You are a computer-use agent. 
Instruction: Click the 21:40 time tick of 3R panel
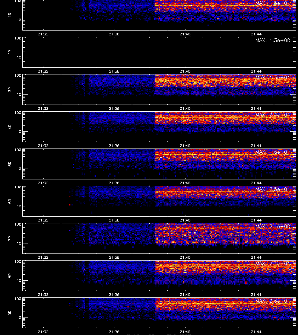[185, 109]
